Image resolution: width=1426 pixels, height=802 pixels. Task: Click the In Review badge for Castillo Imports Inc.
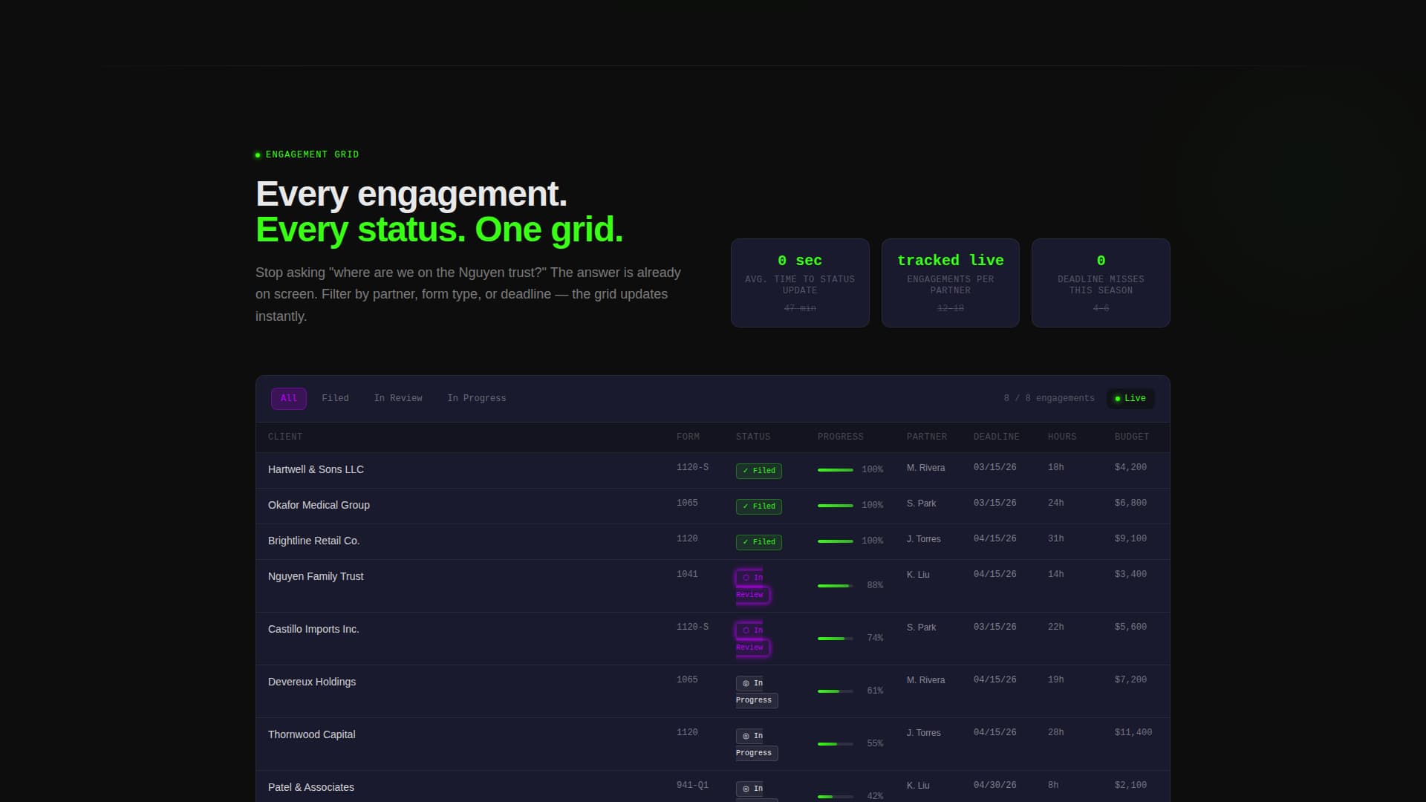tap(752, 639)
